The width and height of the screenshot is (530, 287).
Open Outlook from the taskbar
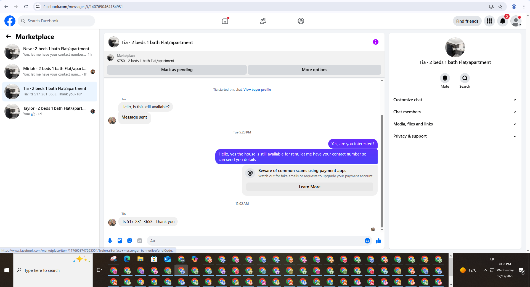pos(168,259)
